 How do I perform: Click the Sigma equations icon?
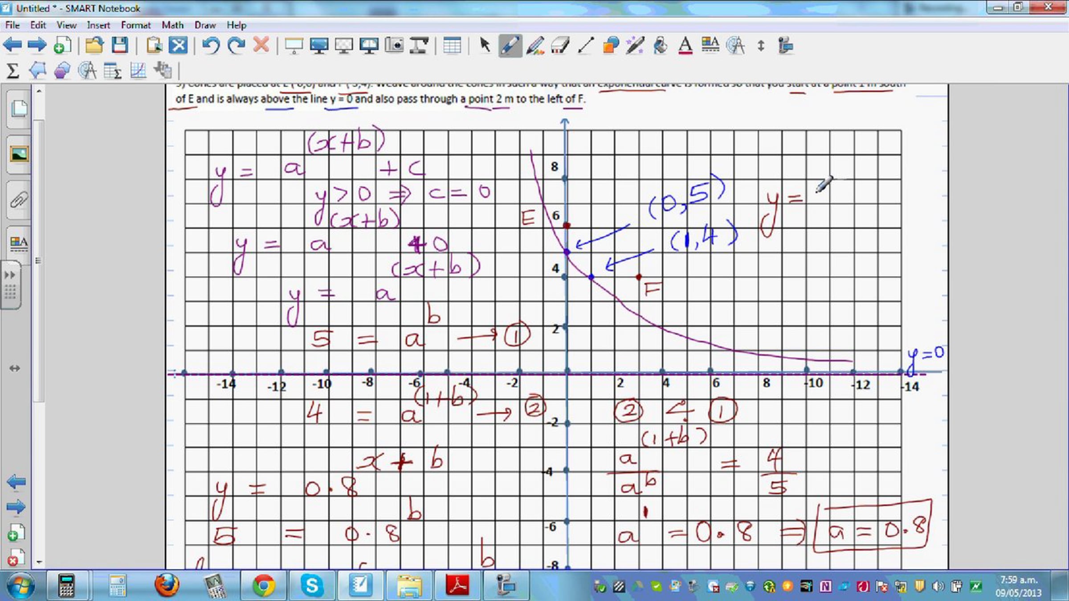tap(12, 70)
